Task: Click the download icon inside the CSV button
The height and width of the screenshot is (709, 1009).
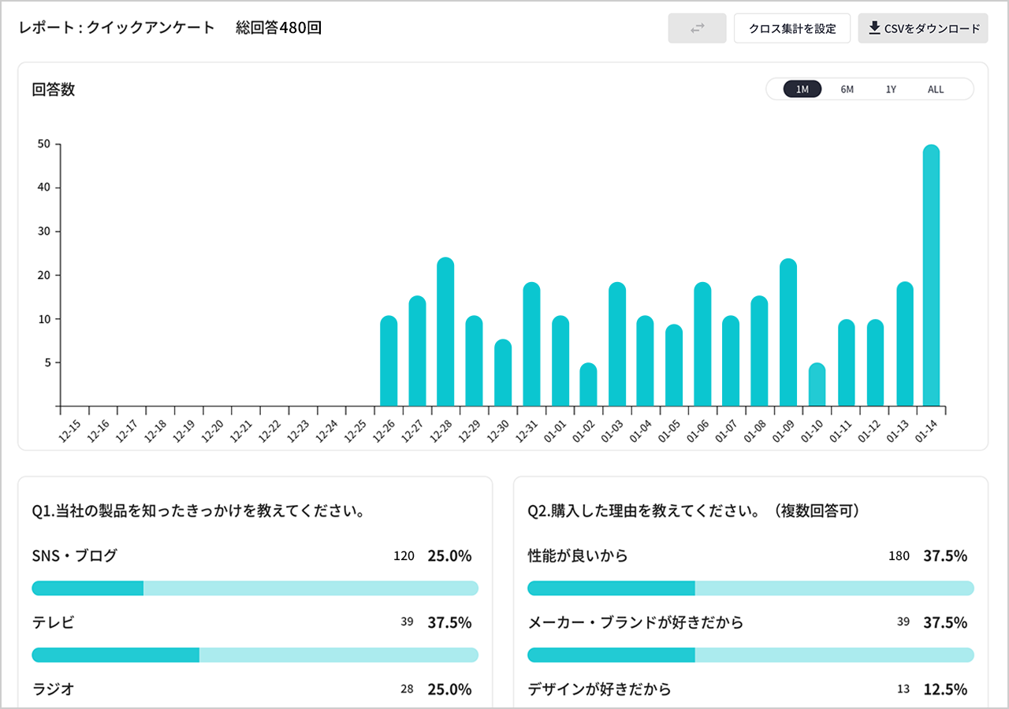Action: point(873,28)
